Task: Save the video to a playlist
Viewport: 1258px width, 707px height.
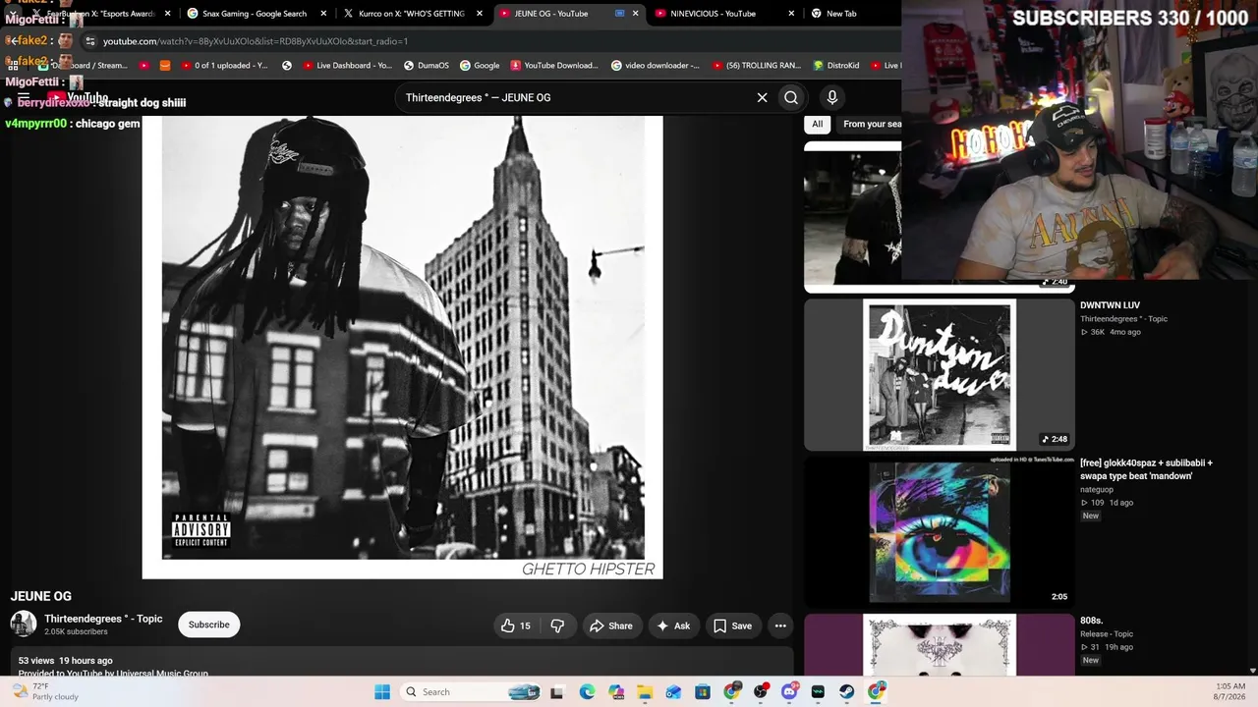Action: pos(732,625)
